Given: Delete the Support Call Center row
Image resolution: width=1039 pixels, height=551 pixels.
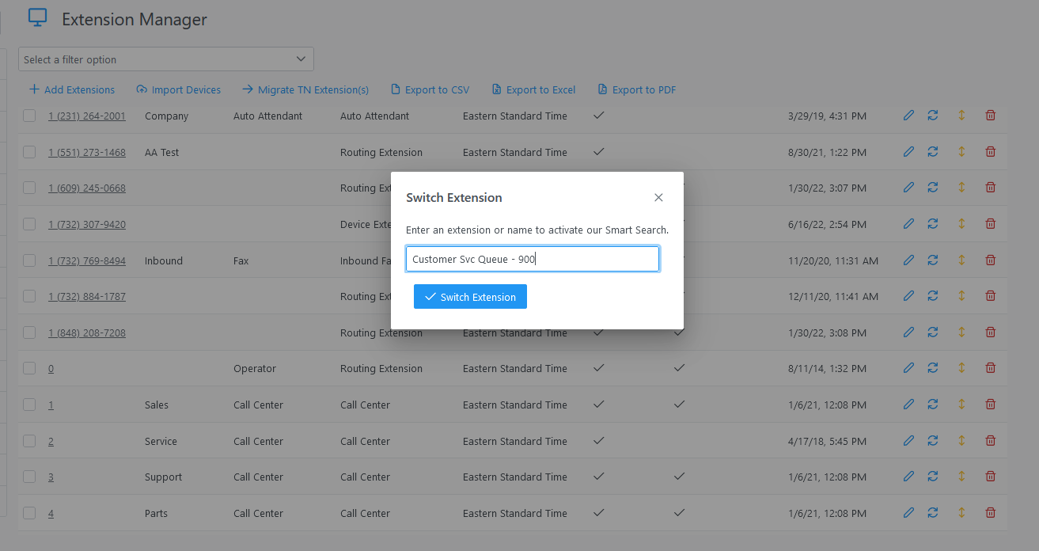Looking at the screenshot, I should point(990,477).
